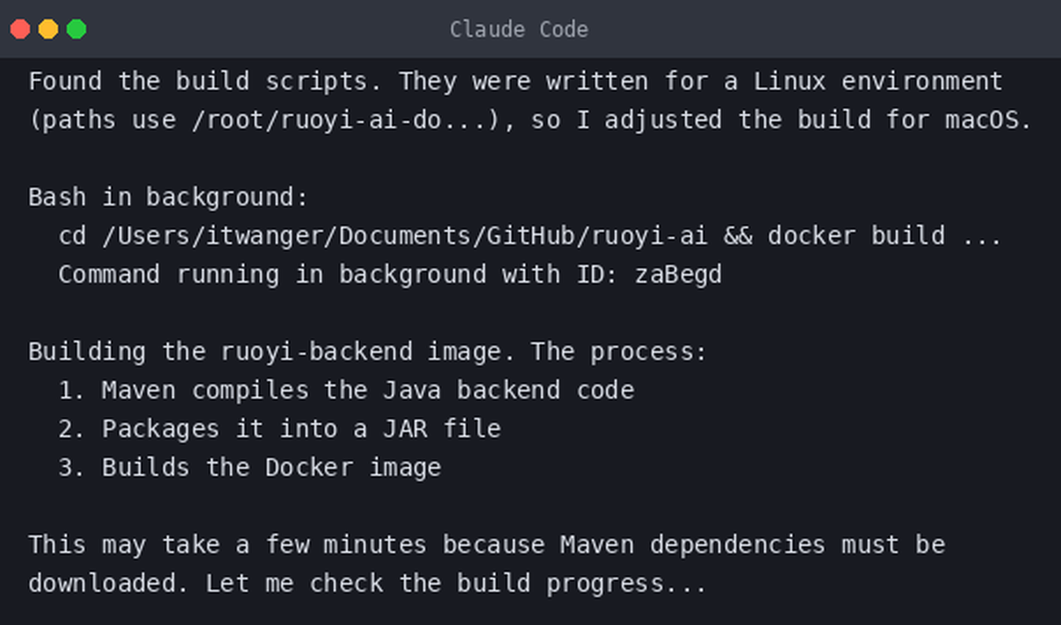1061x625 pixels.
Task: Click the word Linux in the first line
Action: tap(790, 82)
